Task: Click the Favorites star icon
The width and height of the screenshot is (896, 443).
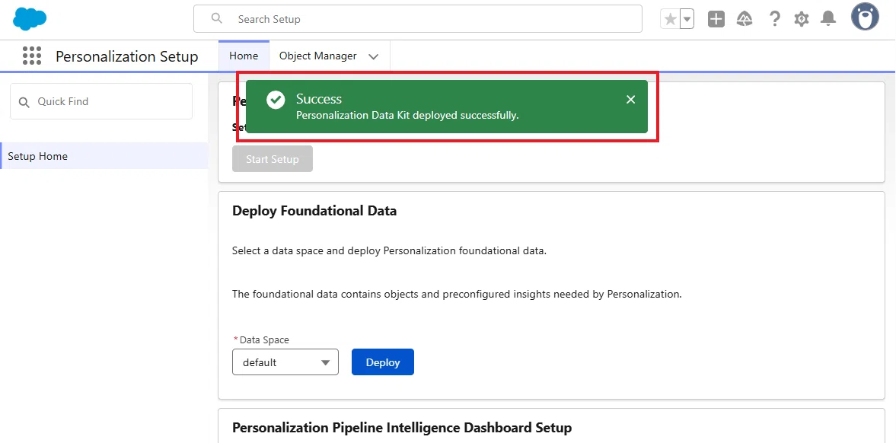Action: 670,19
